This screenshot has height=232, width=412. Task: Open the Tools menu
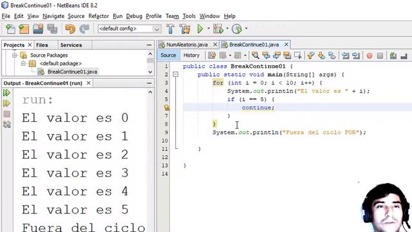coord(189,16)
